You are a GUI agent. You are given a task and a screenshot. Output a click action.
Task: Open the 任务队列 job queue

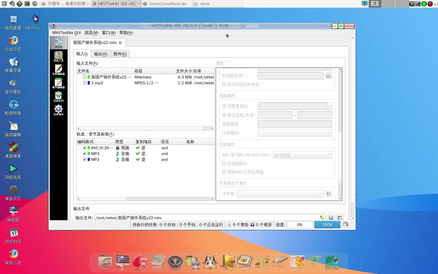coord(58,97)
